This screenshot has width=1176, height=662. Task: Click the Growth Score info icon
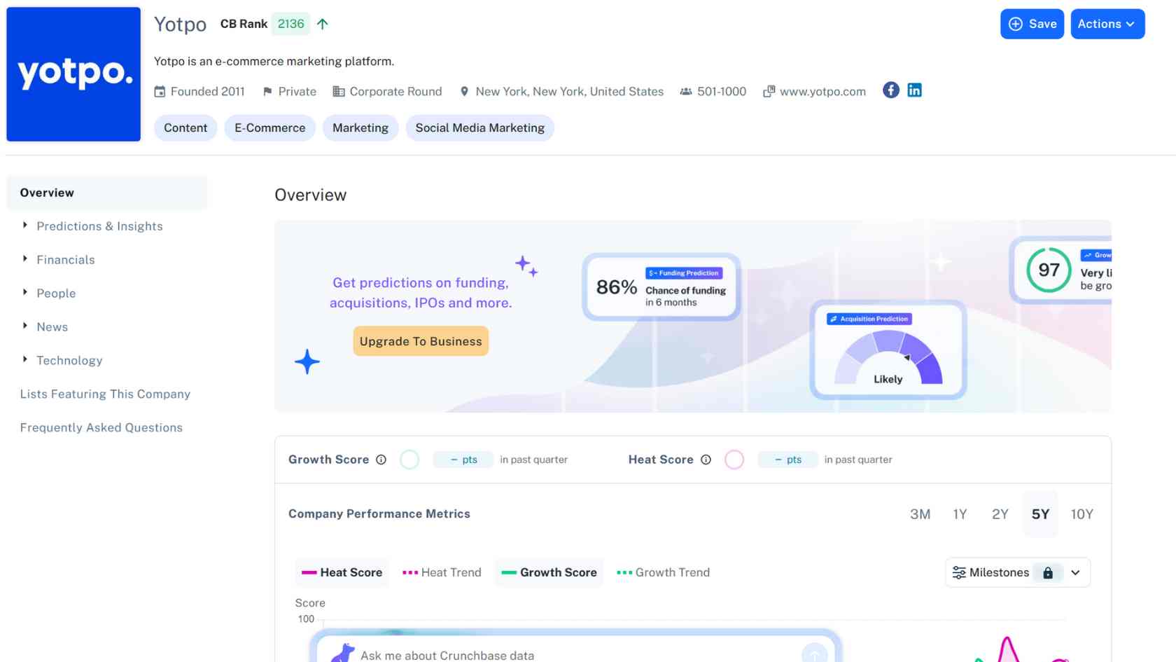coord(381,460)
